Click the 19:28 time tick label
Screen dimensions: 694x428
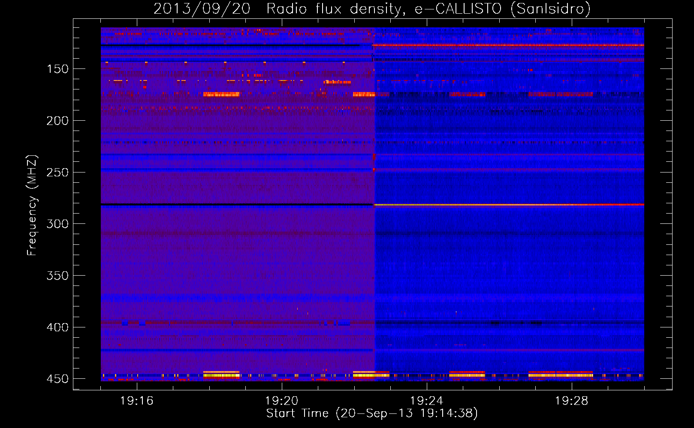572,401
